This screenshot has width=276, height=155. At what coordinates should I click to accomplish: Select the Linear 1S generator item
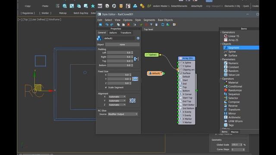click(x=232, y=36)
